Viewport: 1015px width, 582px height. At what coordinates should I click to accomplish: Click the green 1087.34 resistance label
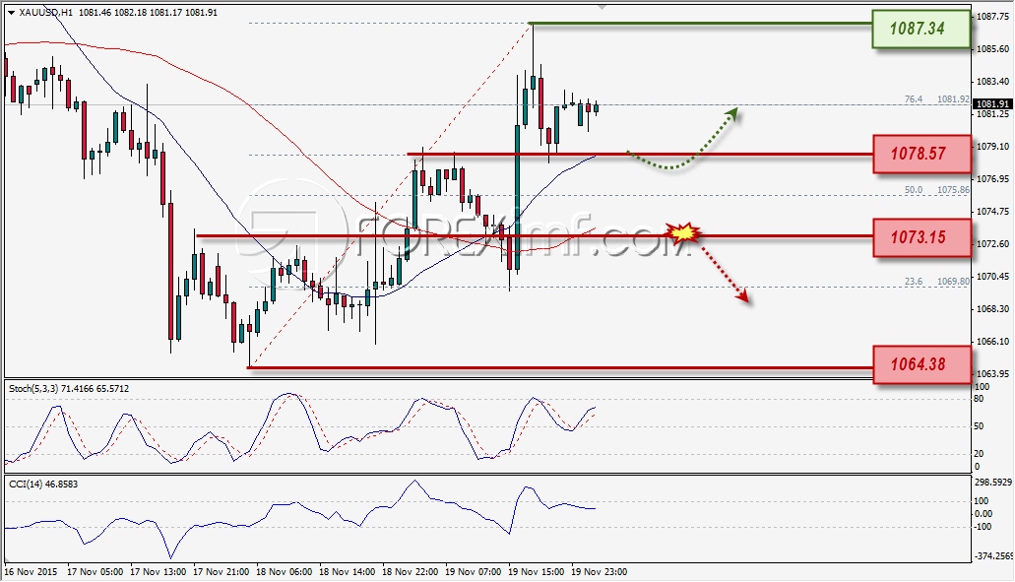coord(921,30)
